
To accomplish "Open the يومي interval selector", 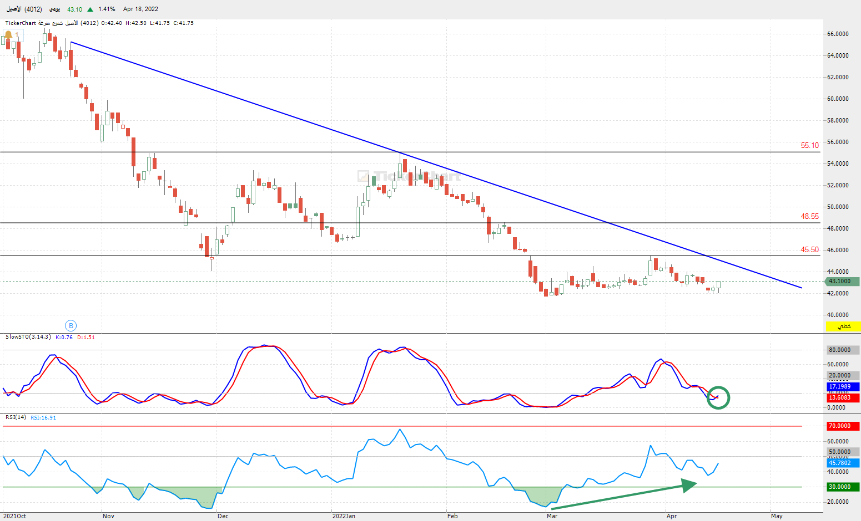I will coord(54,9).
